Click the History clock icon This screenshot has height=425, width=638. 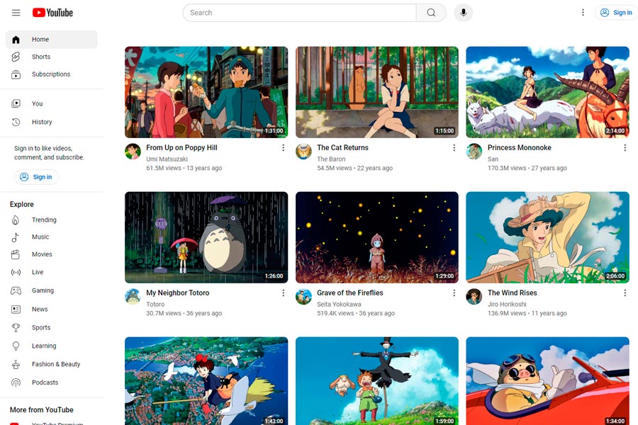pyautogui.click(x=16, y=122)
